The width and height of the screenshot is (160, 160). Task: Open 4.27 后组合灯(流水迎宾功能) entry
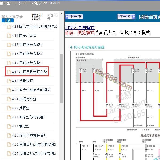pos(34,154)
